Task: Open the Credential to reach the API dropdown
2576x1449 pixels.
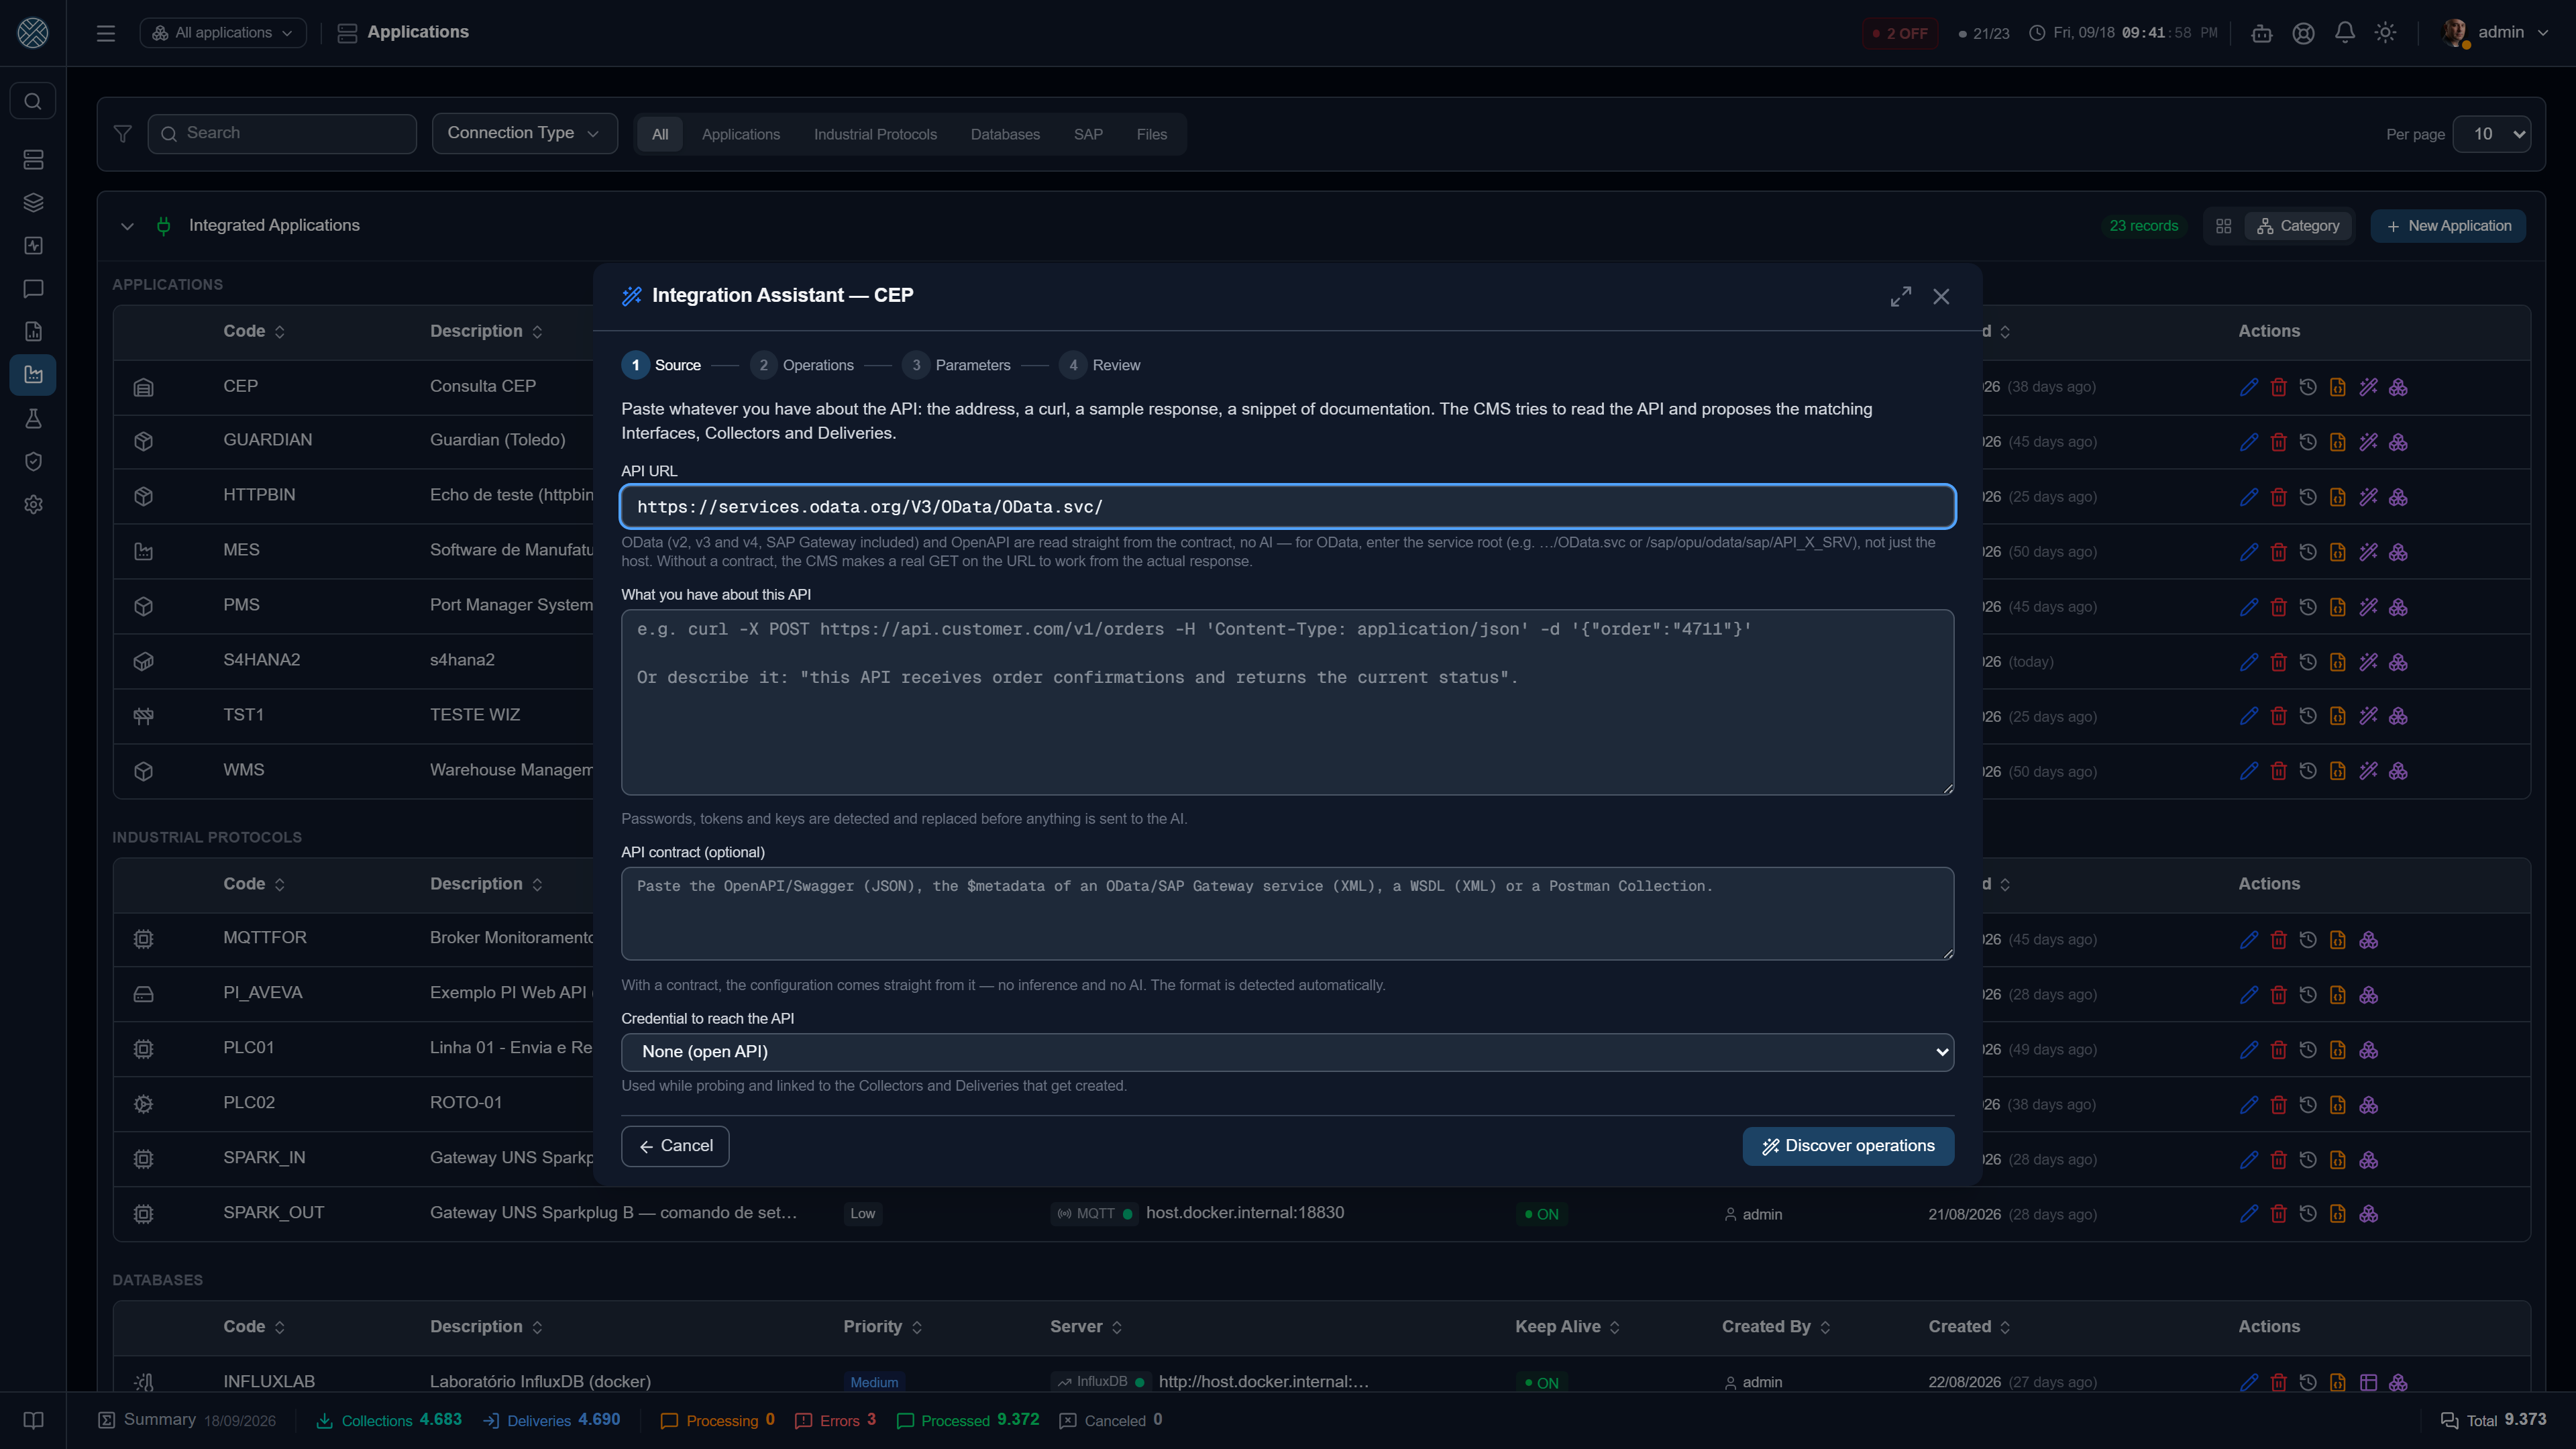Action: pyautogui.click(x=1287, y=1052)
